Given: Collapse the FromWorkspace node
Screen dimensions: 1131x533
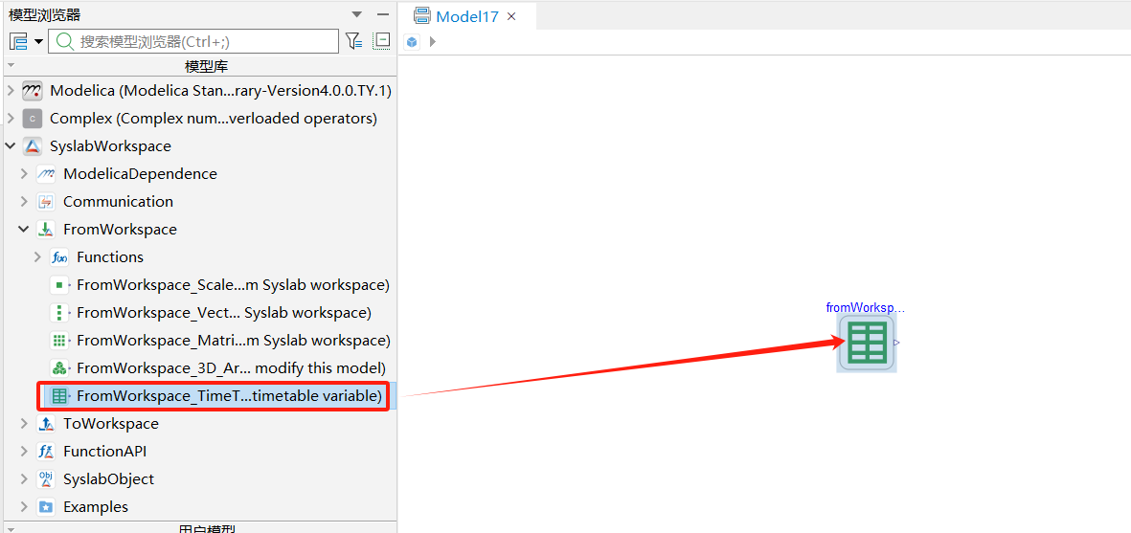Looking at the screenshot, I should (x=24, y=229).
